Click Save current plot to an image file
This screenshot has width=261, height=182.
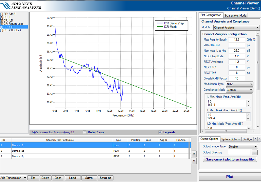click(230, 160)
